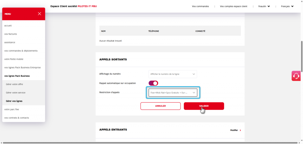Click the right arrow of horizontal scrollbar
The width and height of the screenshot is (303, 144).
tap(299, 143)
